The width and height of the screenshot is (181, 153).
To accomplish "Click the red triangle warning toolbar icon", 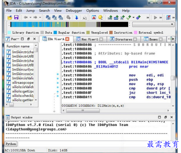I will [x=94, y=18].
